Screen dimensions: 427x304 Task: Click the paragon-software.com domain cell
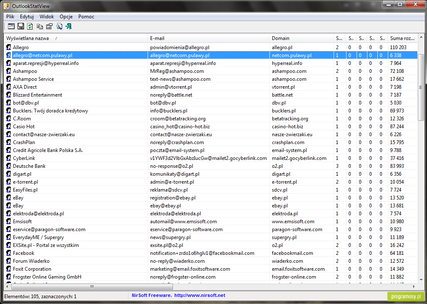tap(297, 229)
